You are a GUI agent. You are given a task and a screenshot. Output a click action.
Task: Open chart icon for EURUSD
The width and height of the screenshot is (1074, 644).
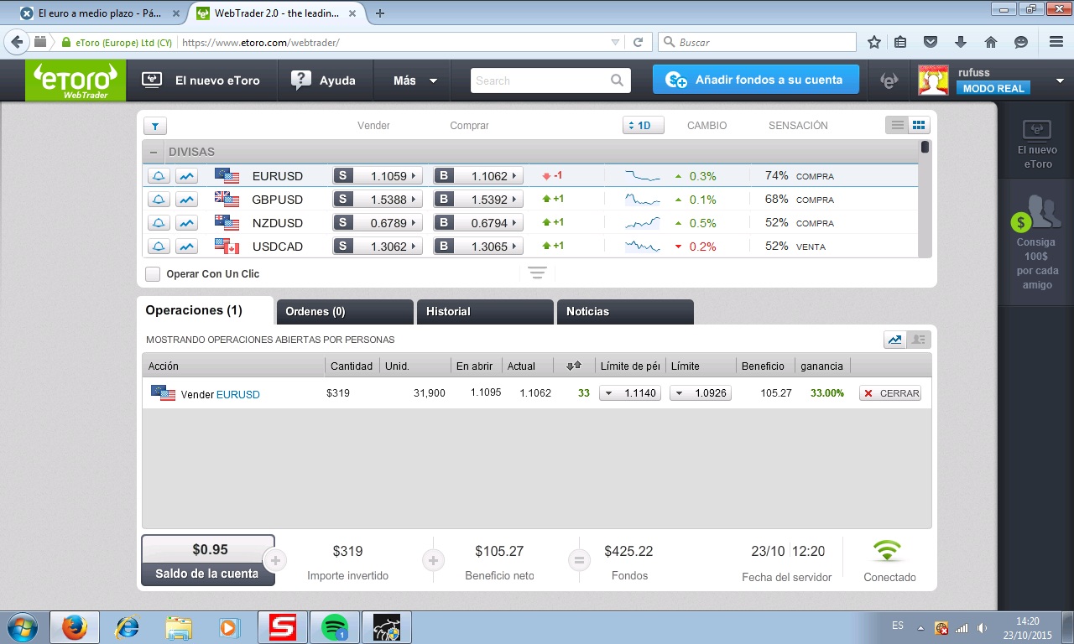tap(186, 176)
